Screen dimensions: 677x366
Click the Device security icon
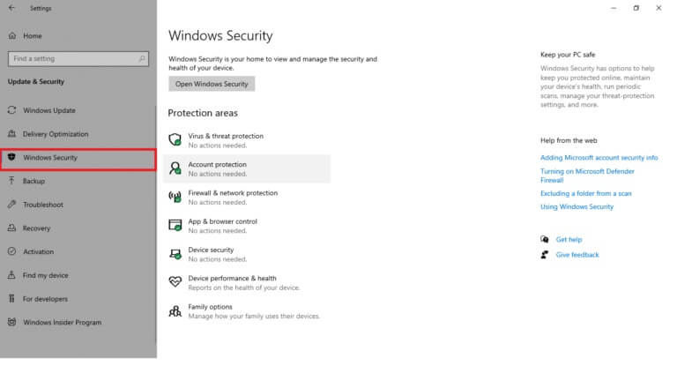pos(174,253)
